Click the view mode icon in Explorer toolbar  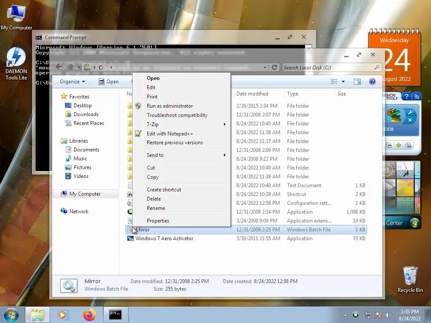tap(334, 82)
